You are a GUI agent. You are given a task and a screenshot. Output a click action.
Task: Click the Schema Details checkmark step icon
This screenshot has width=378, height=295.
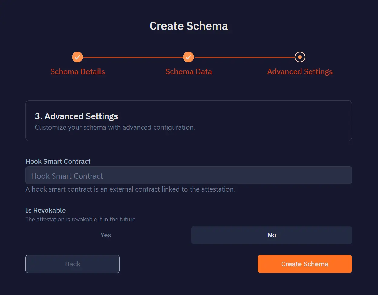pyautogui.click(x=77, y=57)
